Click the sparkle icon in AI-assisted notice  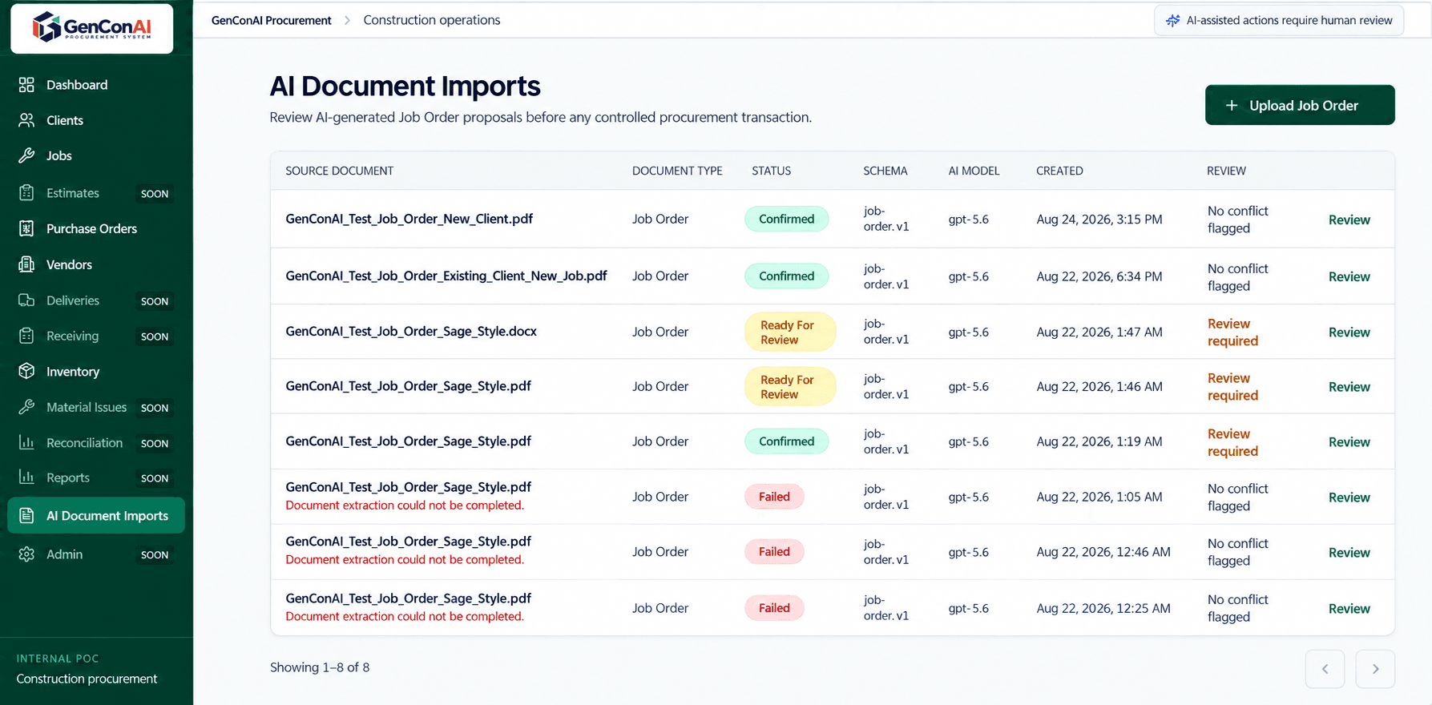1173,21
